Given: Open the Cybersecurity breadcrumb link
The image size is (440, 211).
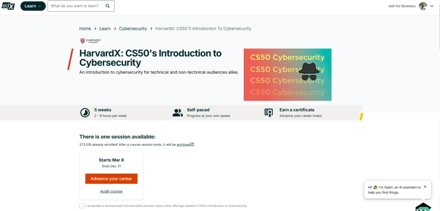Looking at the screenshot, I should coord(133,29).
